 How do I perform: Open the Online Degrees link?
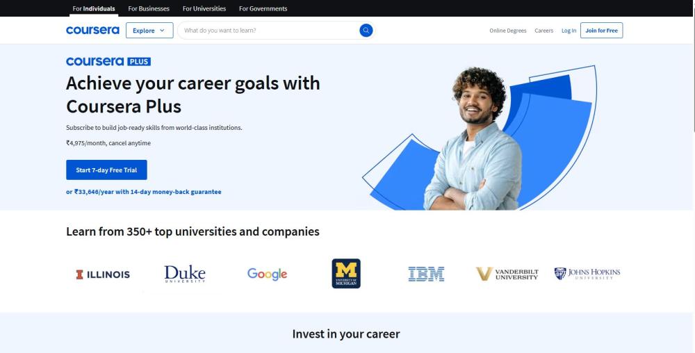tap(507, 31)
